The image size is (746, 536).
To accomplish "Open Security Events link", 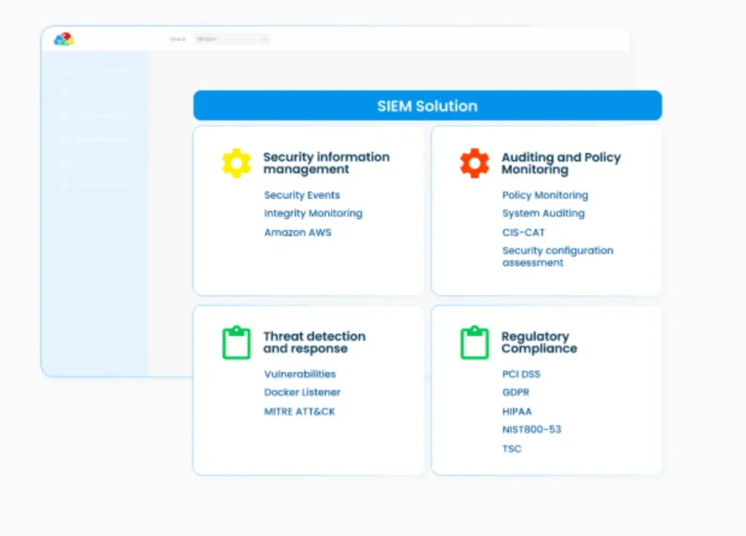I will [302, 195].
